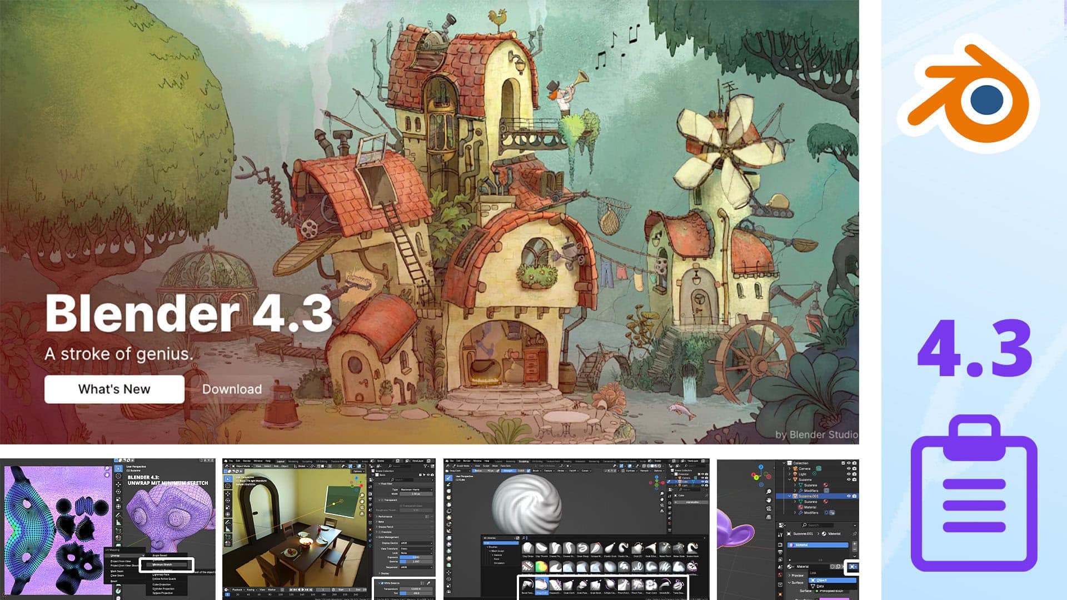Expand the Performance panel

pos(385,517)
